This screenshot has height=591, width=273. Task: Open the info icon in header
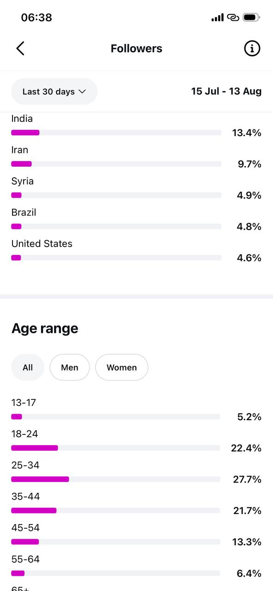(252, 48)
